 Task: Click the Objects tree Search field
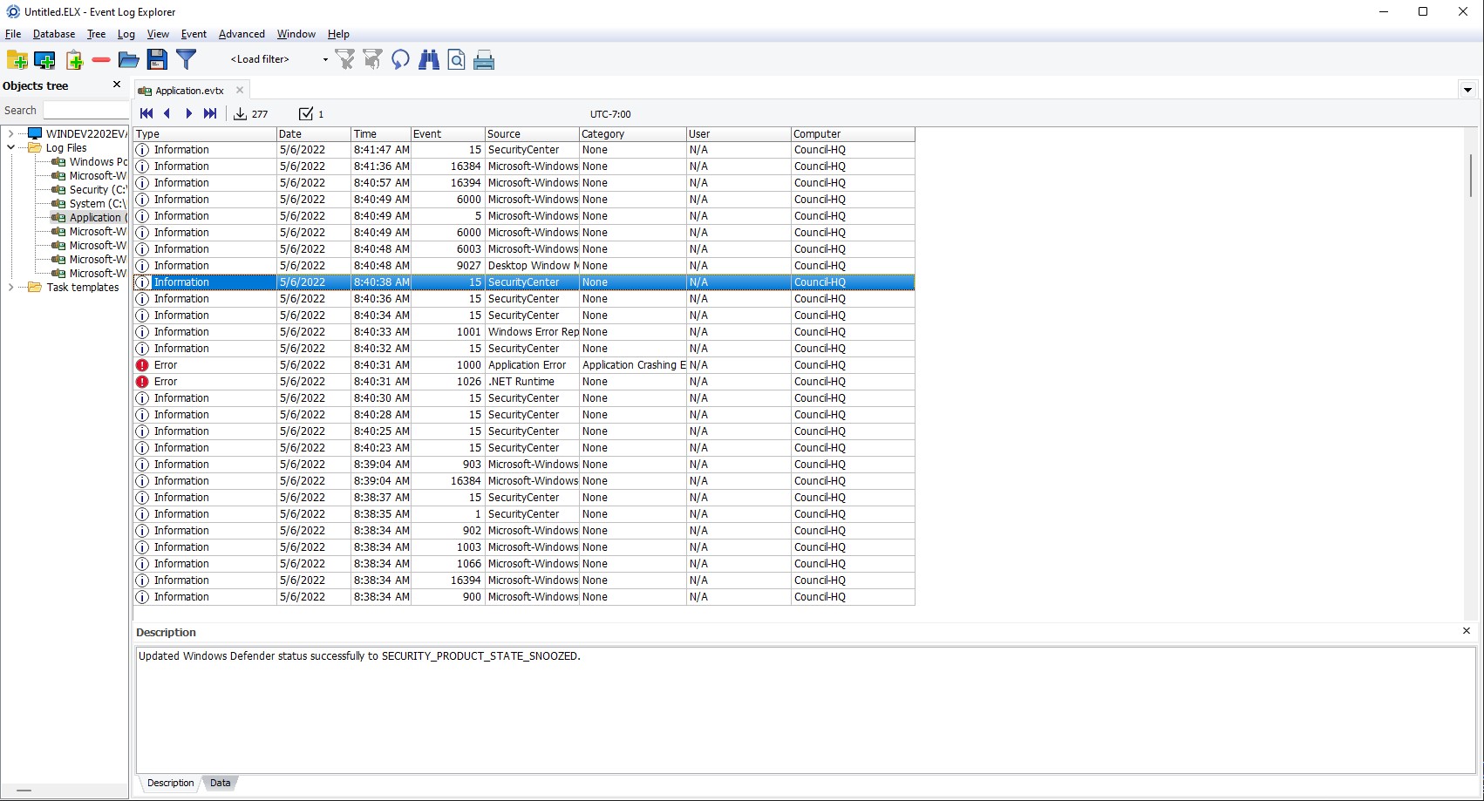click(x=85, y=111)
